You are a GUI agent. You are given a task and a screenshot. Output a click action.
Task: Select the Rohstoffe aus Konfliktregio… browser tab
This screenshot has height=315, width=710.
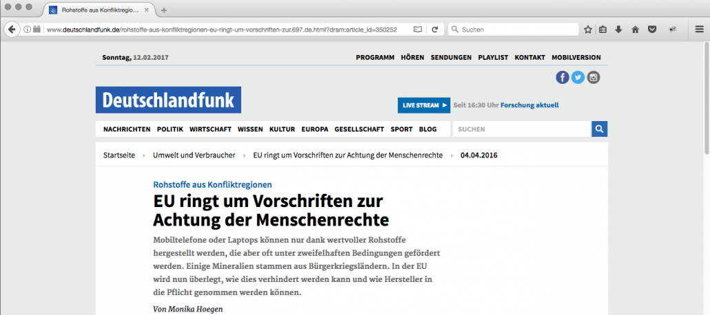click(x=99, y=10)
